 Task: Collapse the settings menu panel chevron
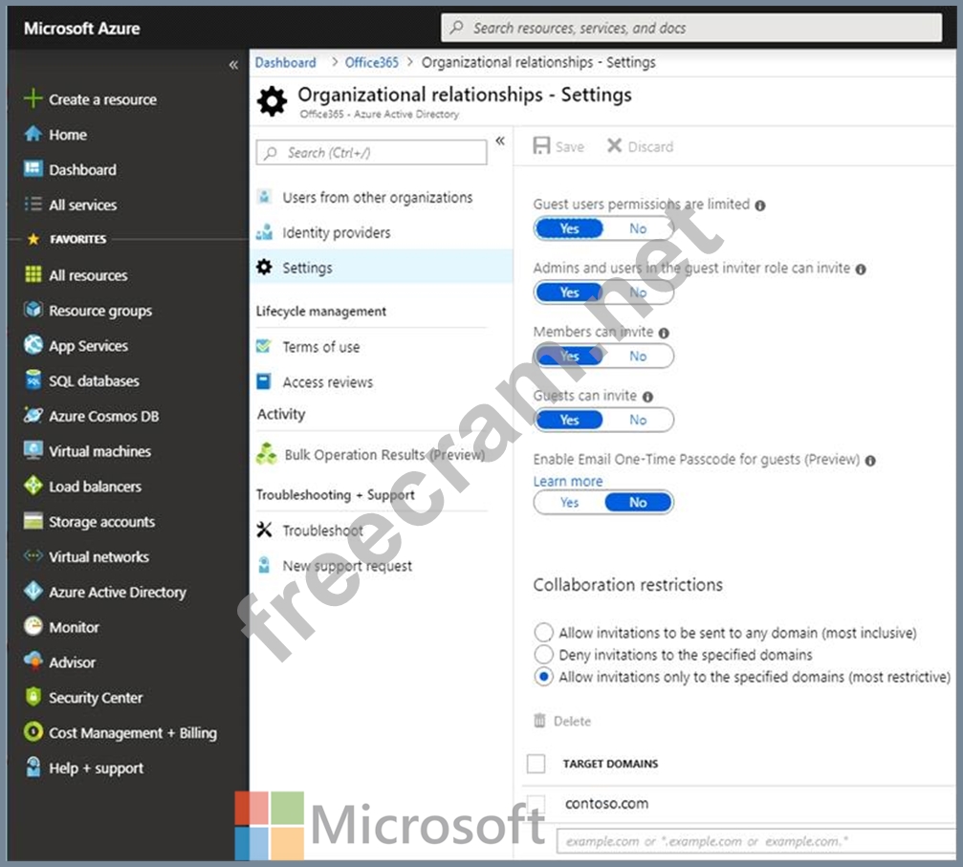point(499,141)
